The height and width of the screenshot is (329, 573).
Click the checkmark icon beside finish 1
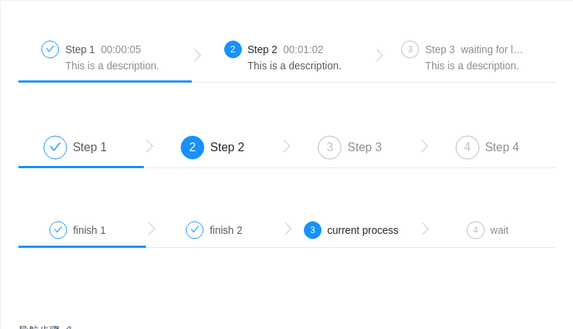[x=58, y=230]
